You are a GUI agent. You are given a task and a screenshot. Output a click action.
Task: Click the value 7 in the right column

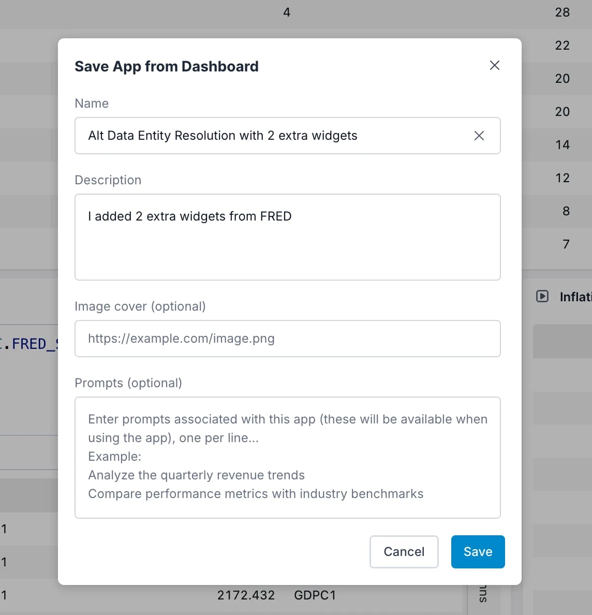point(566,244)
